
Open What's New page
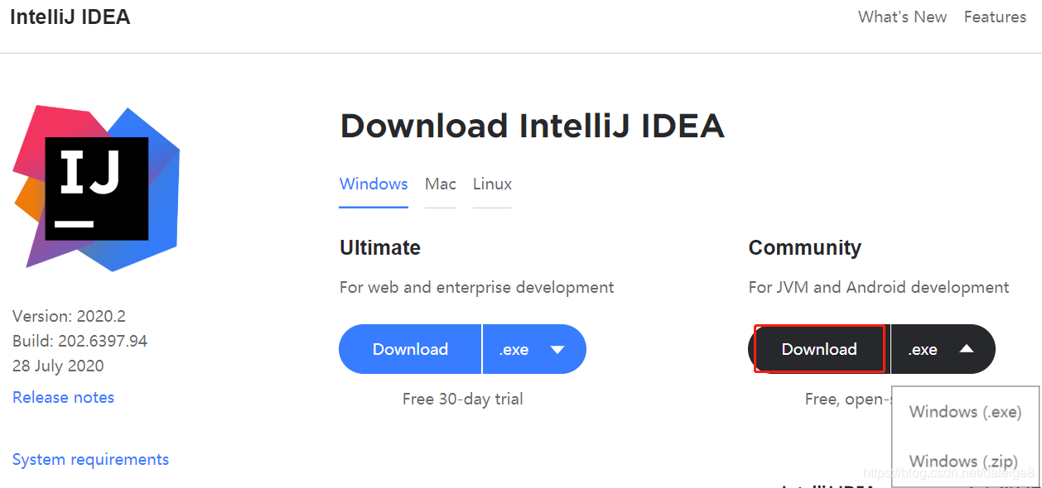pos(901,17)
